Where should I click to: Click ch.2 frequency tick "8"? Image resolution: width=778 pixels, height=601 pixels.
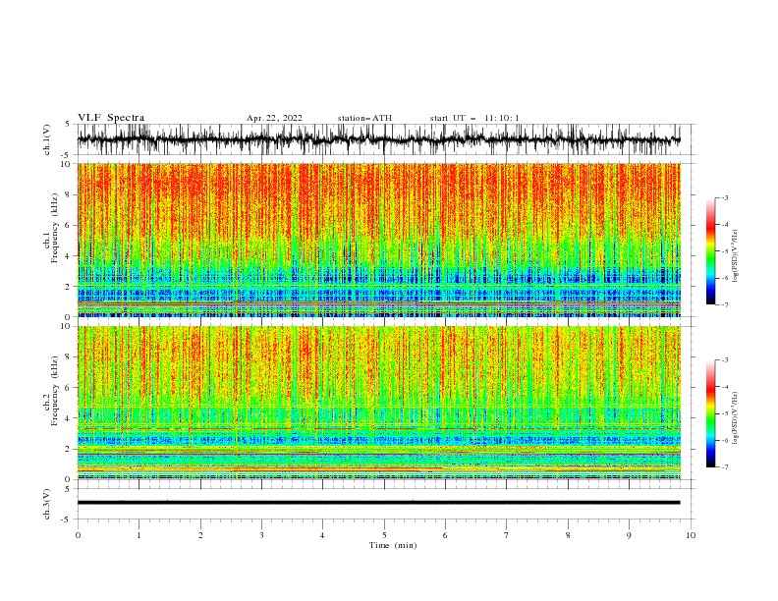pyautogui.click(x=69, y=357)
